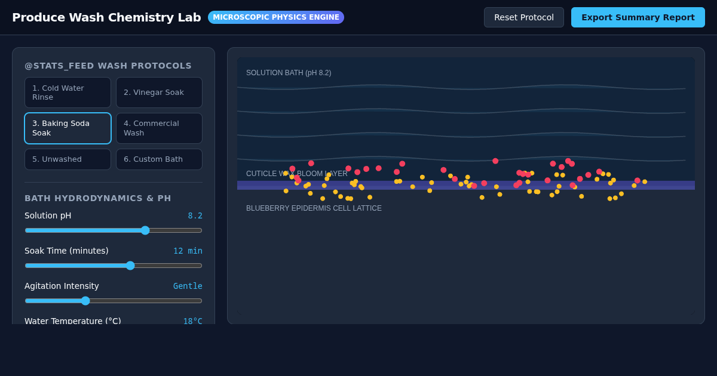Export the Summary Report
This screenshot has width=717, height=376.
tap(638, 17)
